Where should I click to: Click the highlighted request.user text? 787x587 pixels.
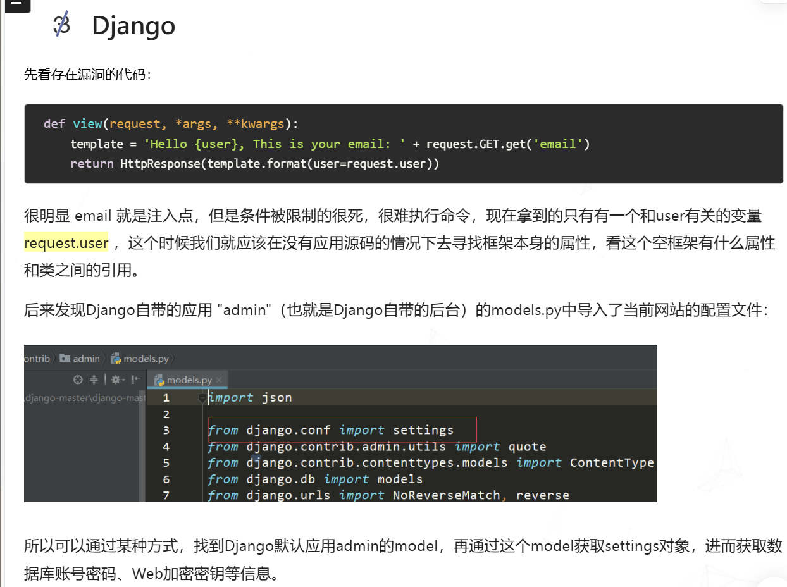(66, 243)
